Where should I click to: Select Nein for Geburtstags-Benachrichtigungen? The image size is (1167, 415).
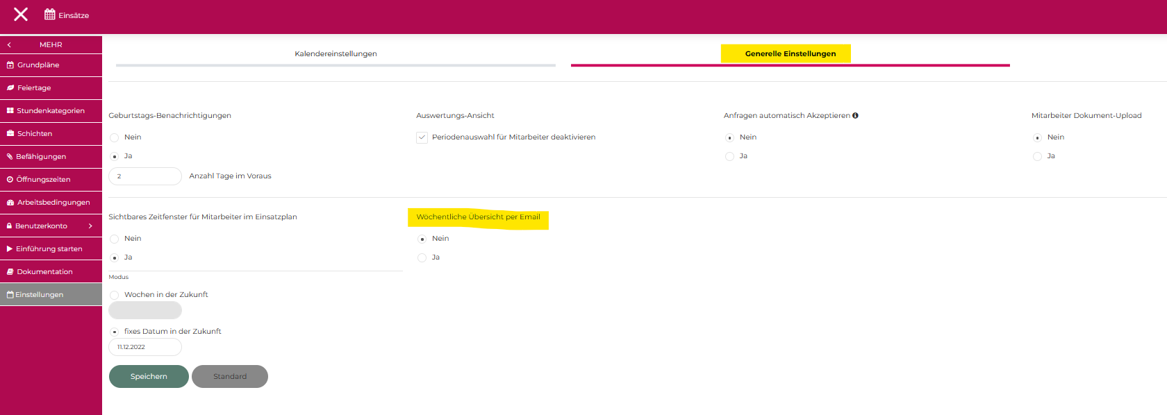(x=115, y=137)
